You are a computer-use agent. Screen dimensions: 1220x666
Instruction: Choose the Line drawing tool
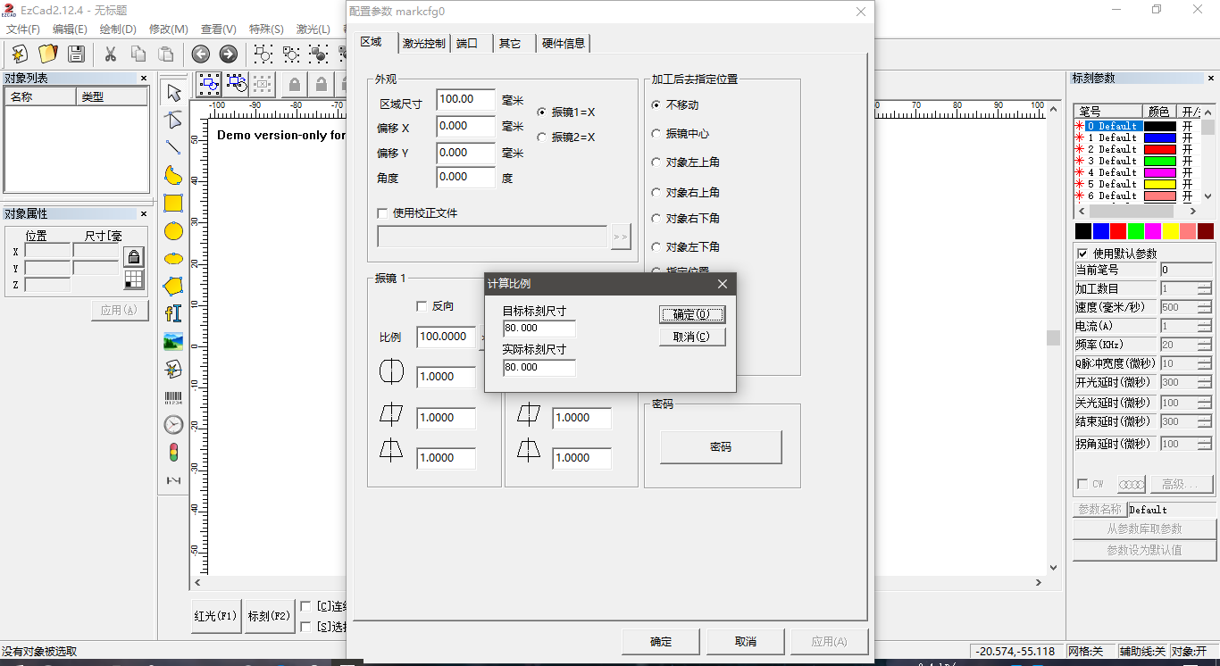pos(173,147)
